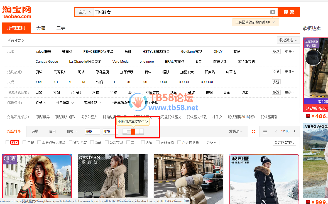The height and width of the screenshot is (204, 328).
Task: Select the 销量 sort tab
Action: click(35, 131)
